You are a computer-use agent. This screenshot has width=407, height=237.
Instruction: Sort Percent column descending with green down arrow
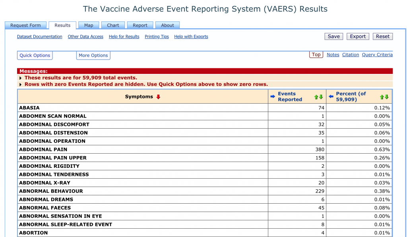(x=387, y=97)
